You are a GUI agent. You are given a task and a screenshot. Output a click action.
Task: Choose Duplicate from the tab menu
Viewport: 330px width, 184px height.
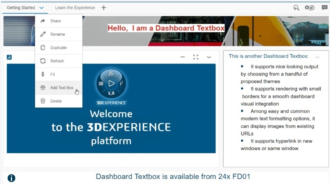[x=59, y=47]
